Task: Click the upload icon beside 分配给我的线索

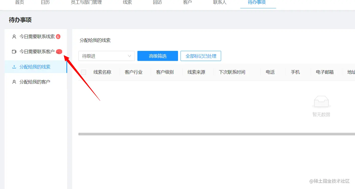Action: tap(14, 67)
